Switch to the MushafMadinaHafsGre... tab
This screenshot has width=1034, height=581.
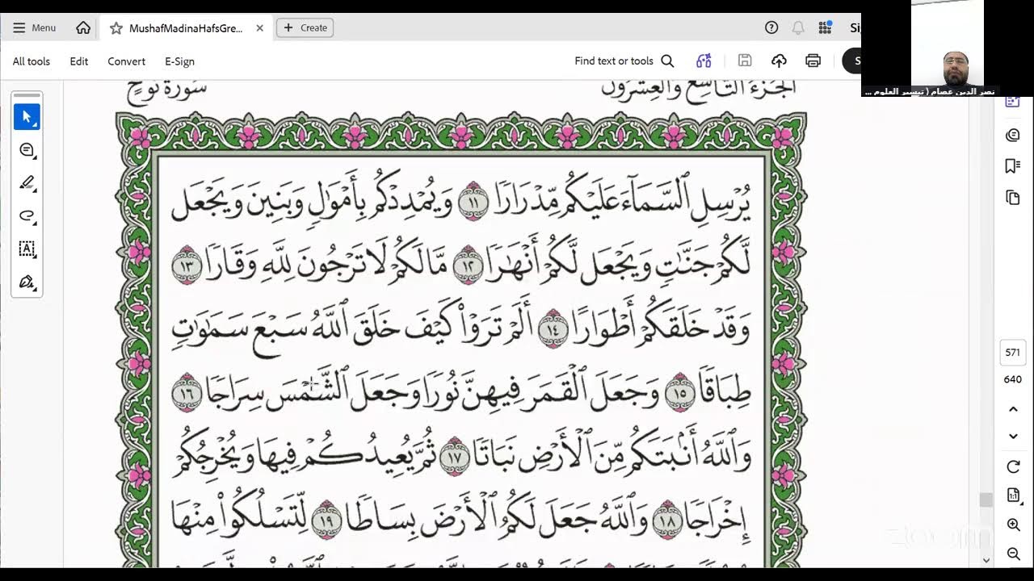186,28
